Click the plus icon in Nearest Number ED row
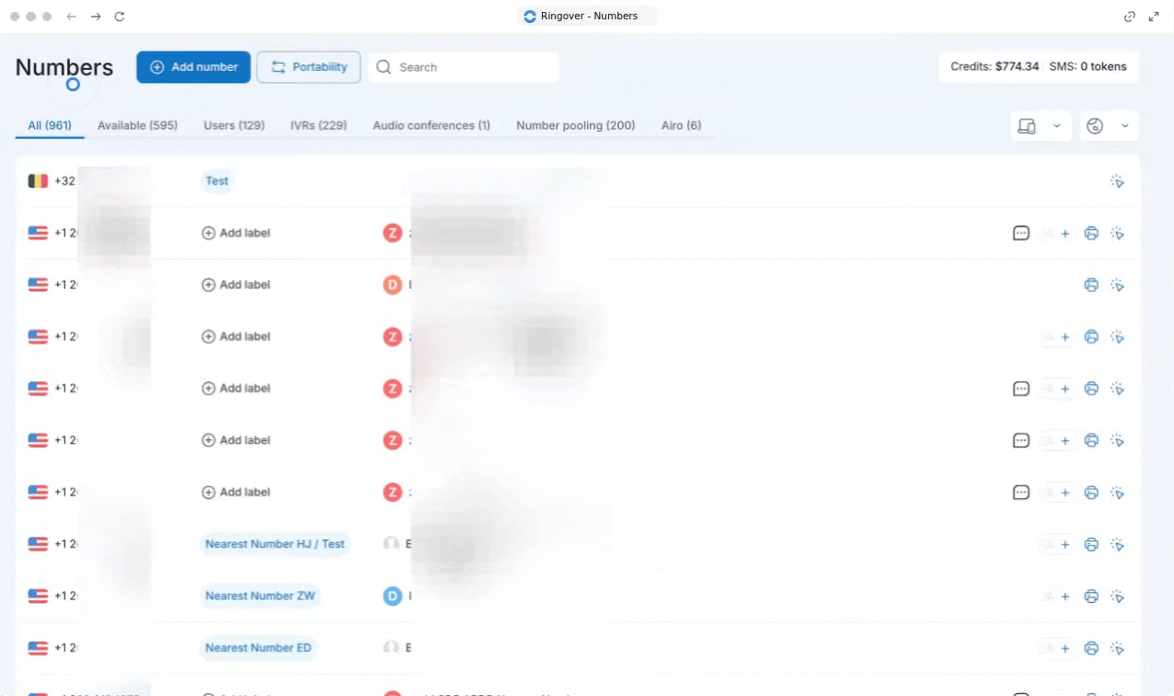Viewport: 1174px width, 696px height. [x=1065, y=648]
